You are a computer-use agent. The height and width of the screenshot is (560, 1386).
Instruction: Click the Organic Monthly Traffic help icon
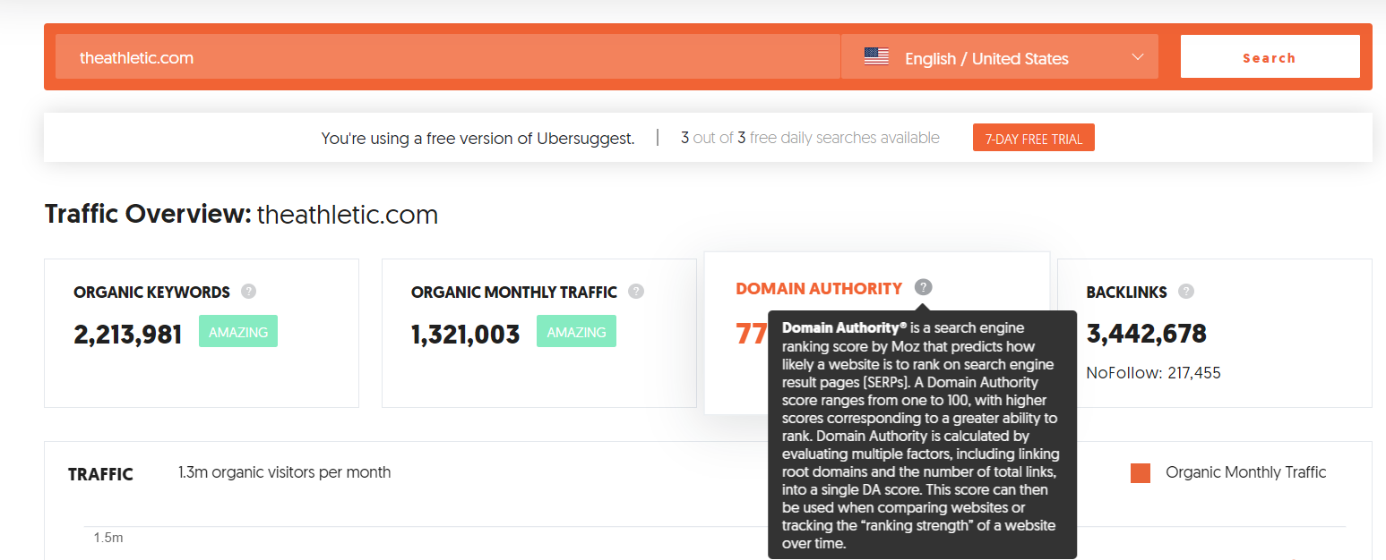point(636,292)
